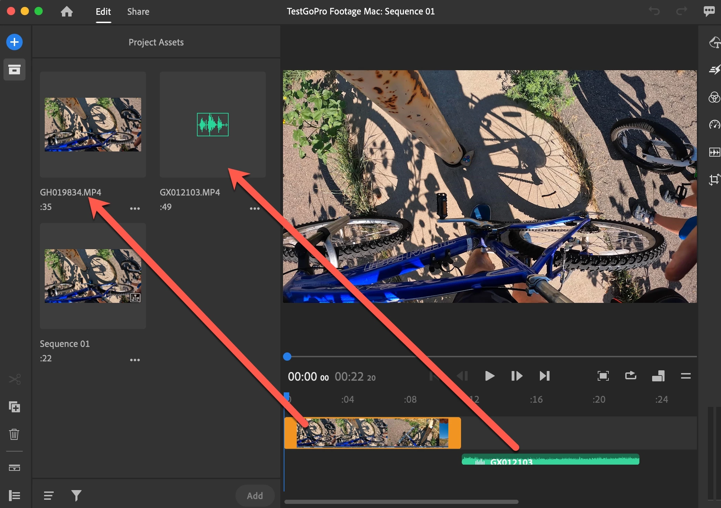Image resolution: width=721 pixels, height=508 pixels.
Task: Open the Project Assets panel icon
Action: [x=14, y=70]
